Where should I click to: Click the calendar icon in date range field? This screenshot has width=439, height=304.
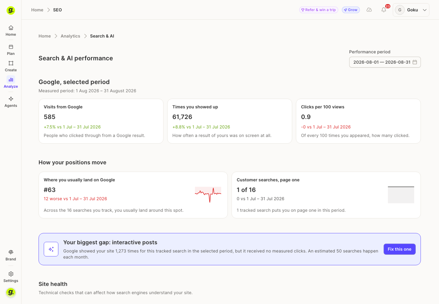click(415, 62)
